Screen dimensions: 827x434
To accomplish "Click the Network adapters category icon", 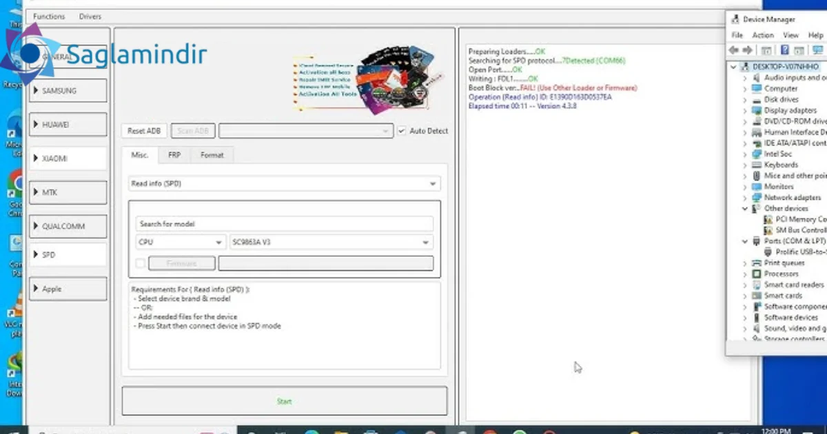I will pos(757,198).
